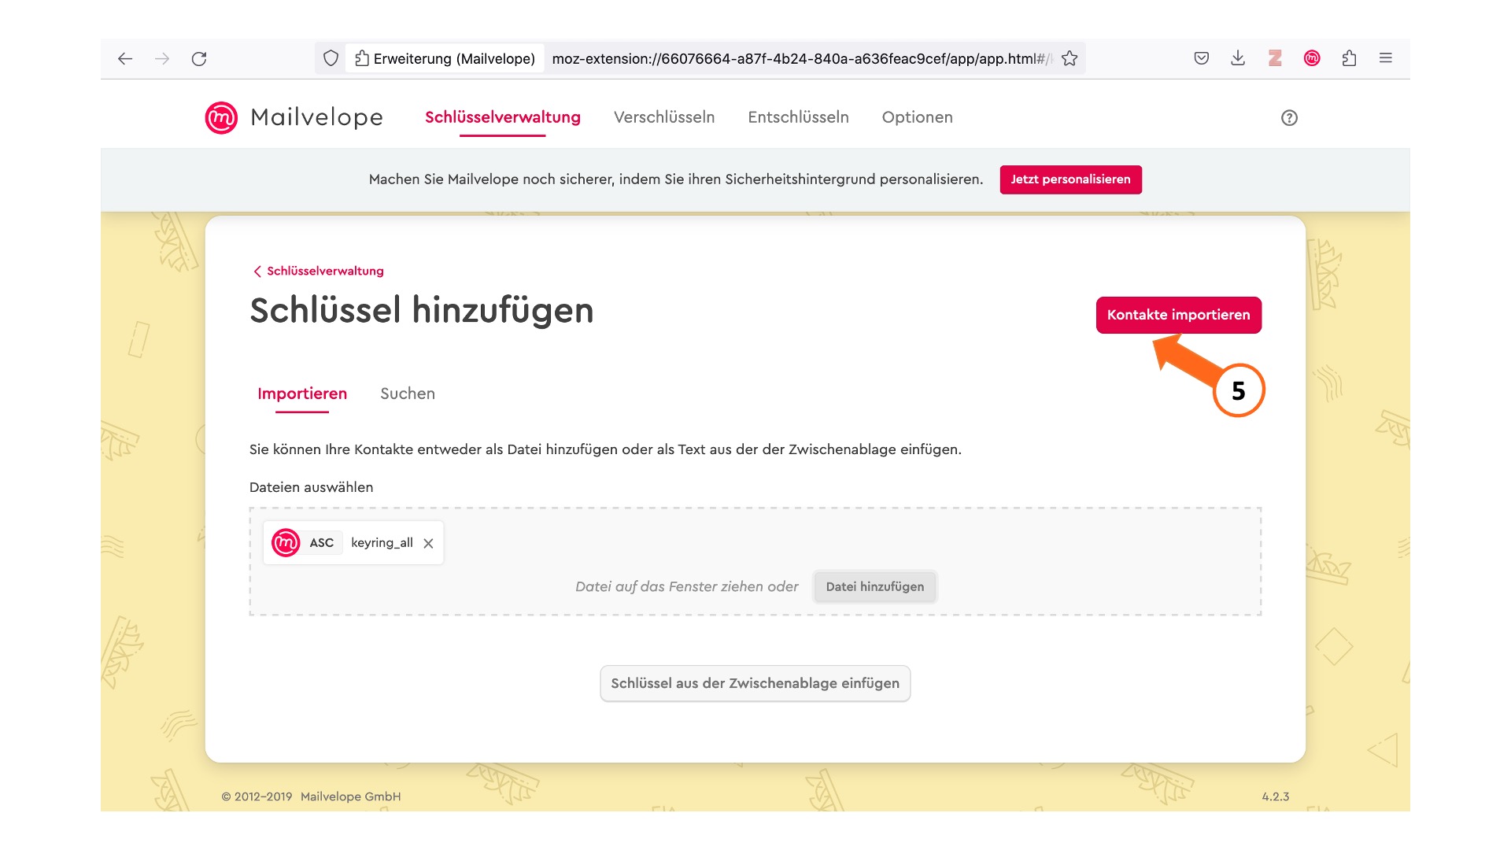Open Entschlüsseln navigation item

798,117
